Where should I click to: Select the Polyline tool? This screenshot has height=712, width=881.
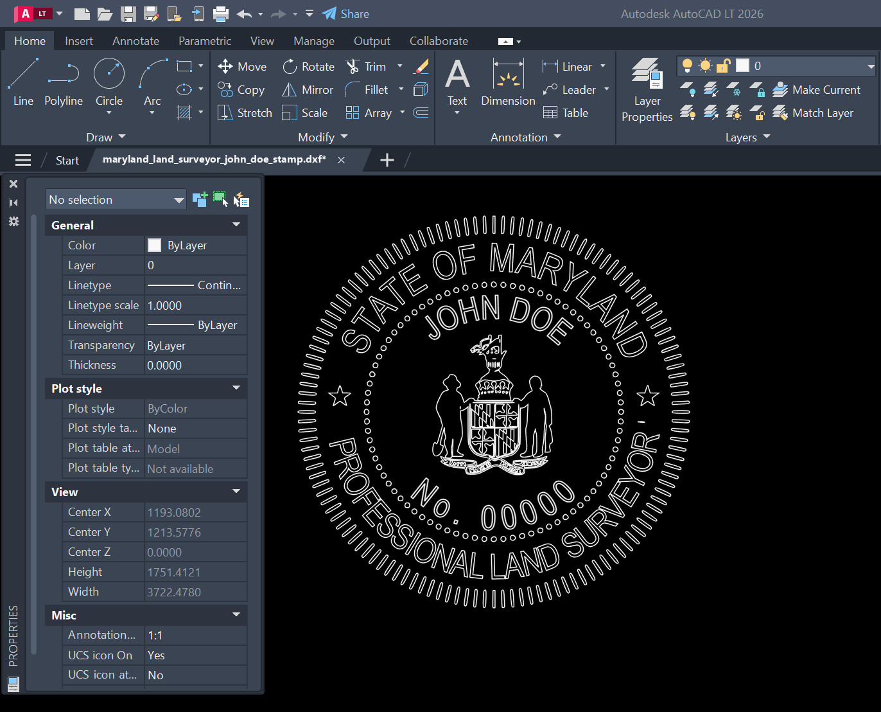(x=64, y=82)
